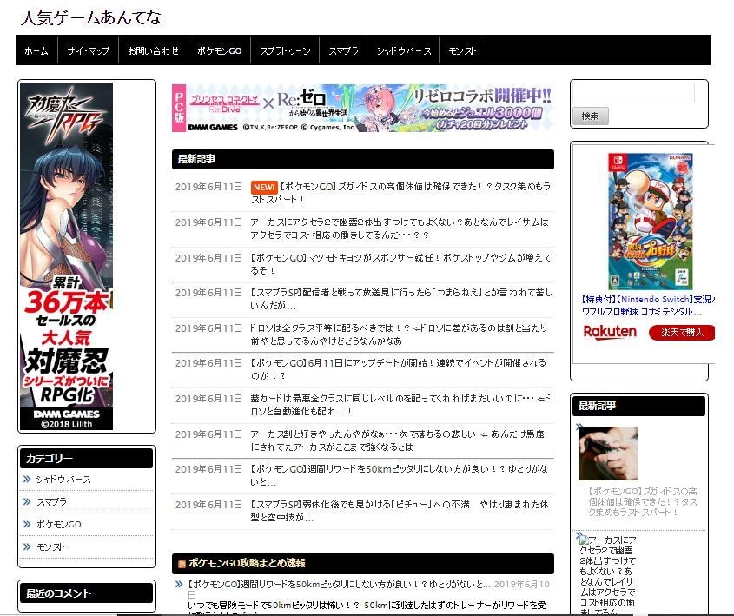Click the broken image icon beside アーカス sidebar article
Image resolution: width=734 pixels, height=616 pixels.
582,539
